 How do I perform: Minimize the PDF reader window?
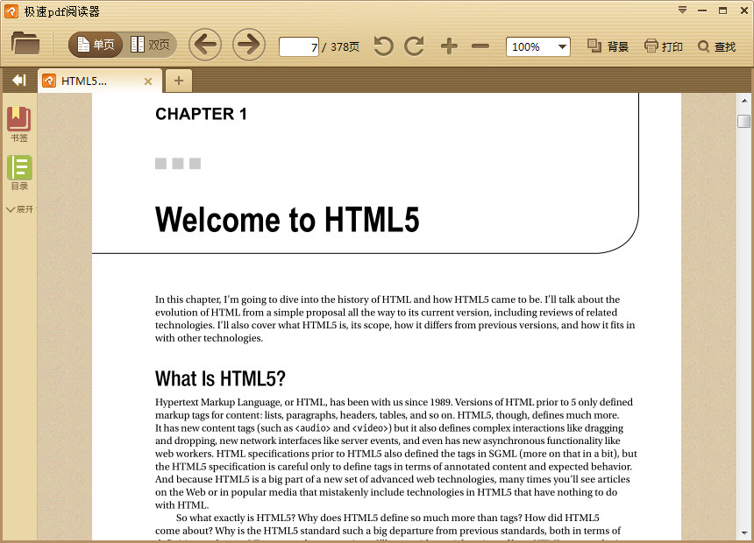702,11
